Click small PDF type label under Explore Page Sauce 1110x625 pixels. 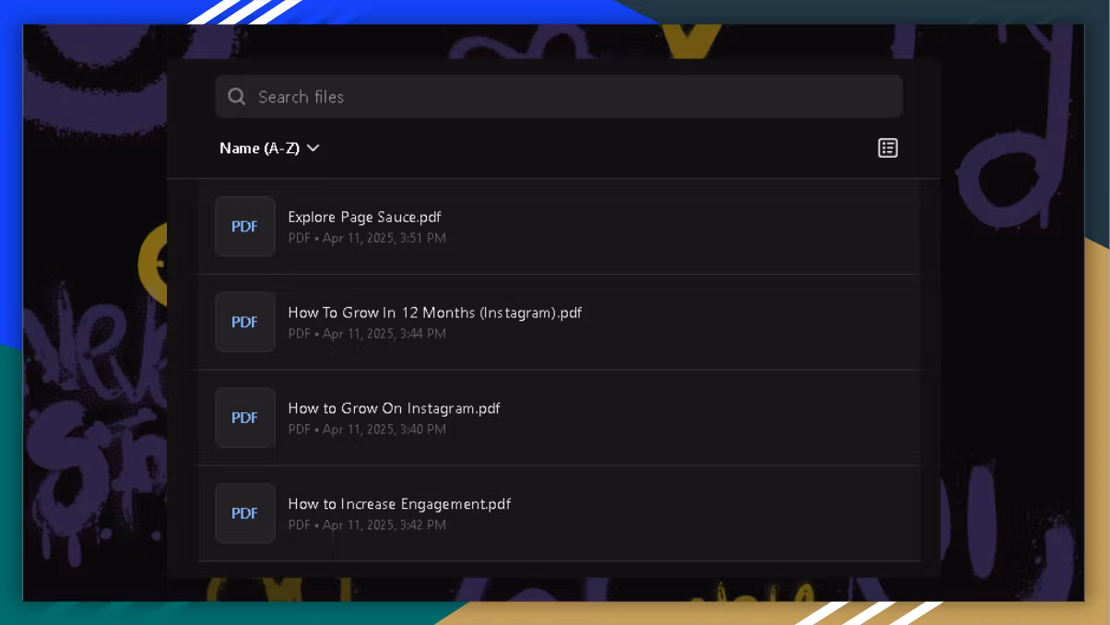pos(299,239)
